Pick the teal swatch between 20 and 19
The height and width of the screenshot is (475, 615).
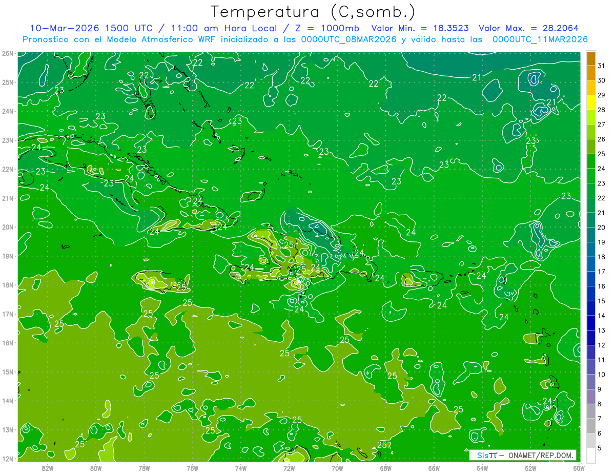tap(591, 235)
